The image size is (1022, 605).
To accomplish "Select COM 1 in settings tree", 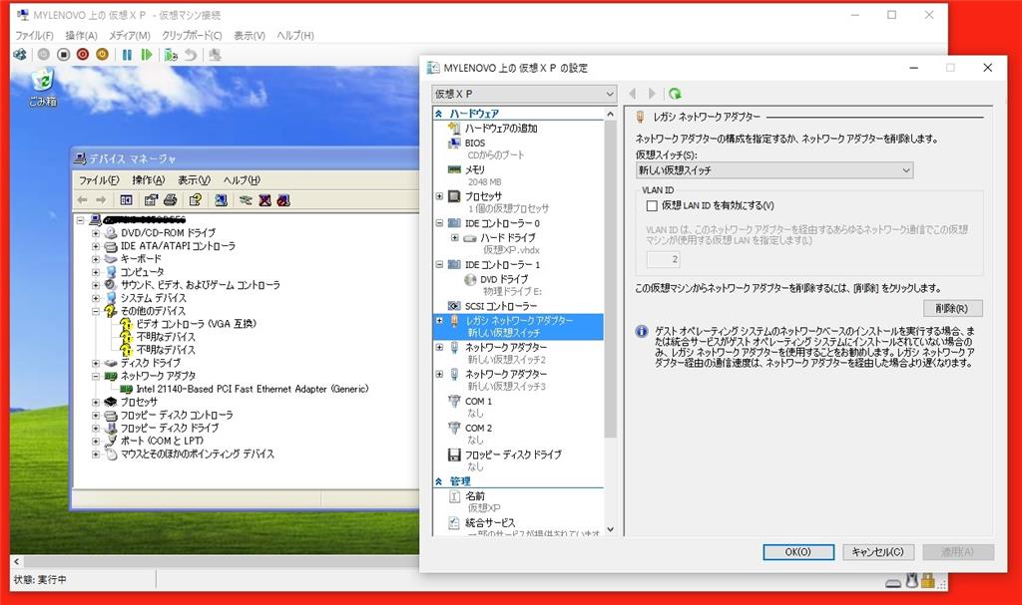I will [x=478, y=401].
